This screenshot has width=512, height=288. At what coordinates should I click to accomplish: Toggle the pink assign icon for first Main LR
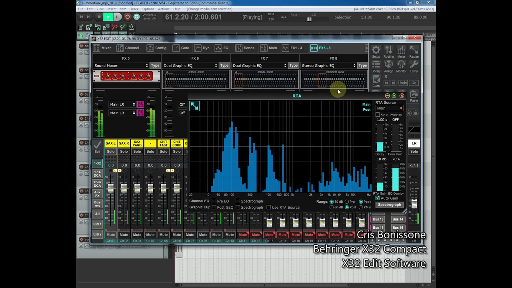pyautogui.click(x=140, y=104)
